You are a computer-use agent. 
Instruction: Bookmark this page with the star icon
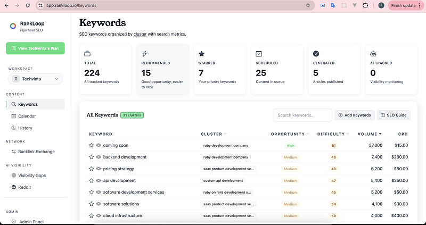(308, 5)
